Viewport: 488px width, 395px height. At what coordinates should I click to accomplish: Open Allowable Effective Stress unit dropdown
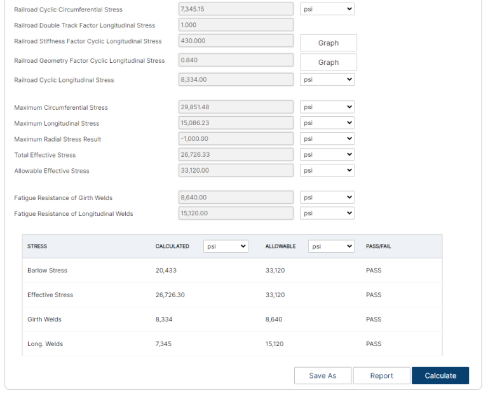(327, 171)
